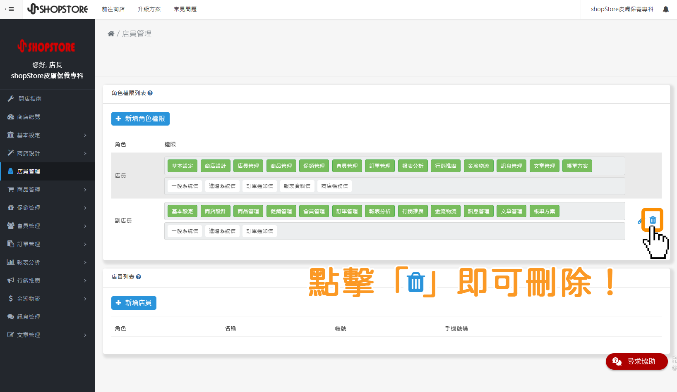Screen dimensions: 677x392
Task: Click 副店長 row's 基本設定 green tag
Action: pyautogui.click(x=182, y=211)
